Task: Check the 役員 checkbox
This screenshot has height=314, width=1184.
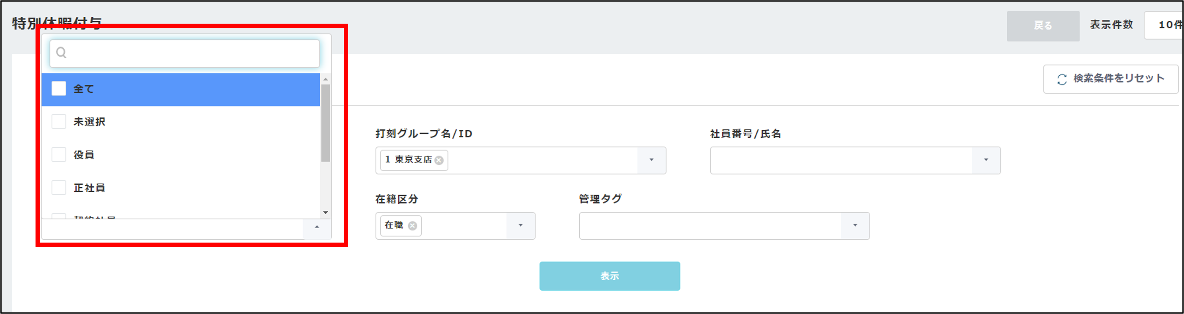Action: 59,155
